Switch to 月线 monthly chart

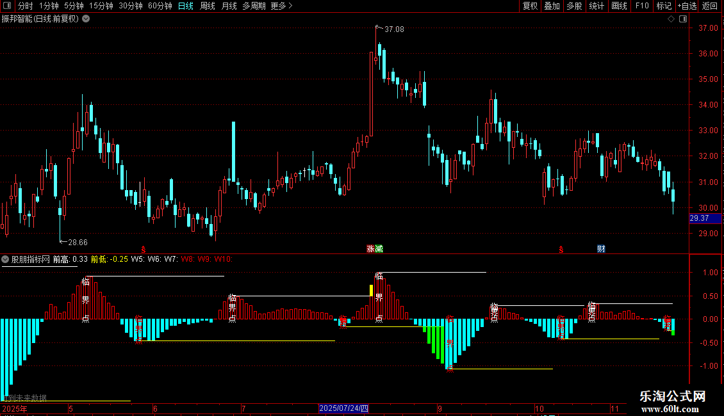pos(229,6)
